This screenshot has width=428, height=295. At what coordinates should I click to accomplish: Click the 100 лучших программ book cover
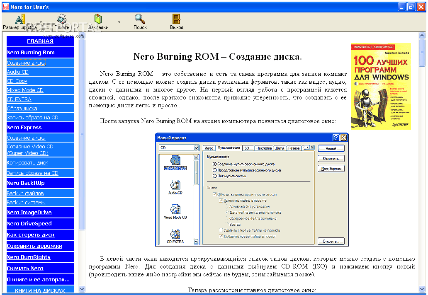pos(381,86)
